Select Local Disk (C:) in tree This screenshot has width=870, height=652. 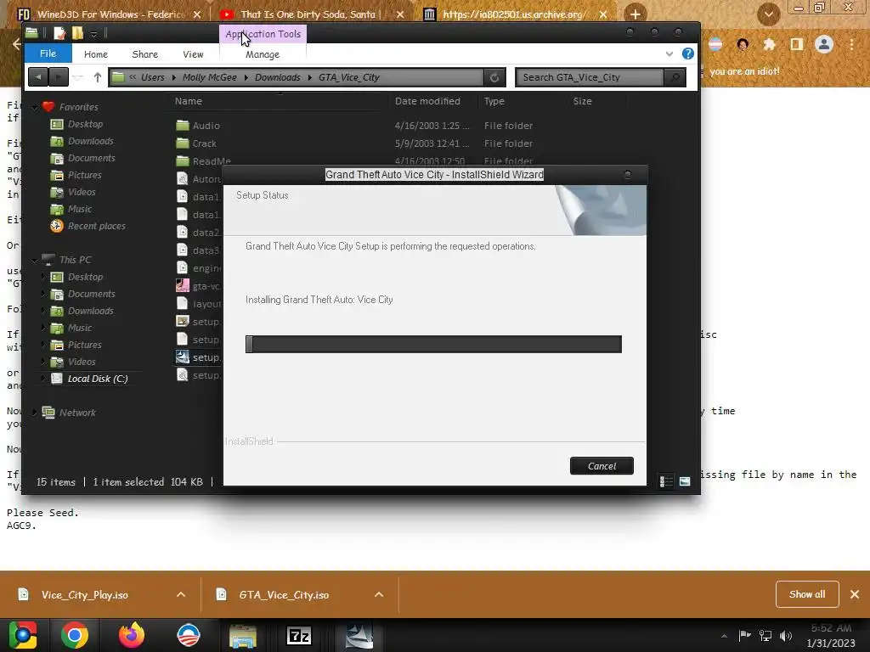[98, 379]
